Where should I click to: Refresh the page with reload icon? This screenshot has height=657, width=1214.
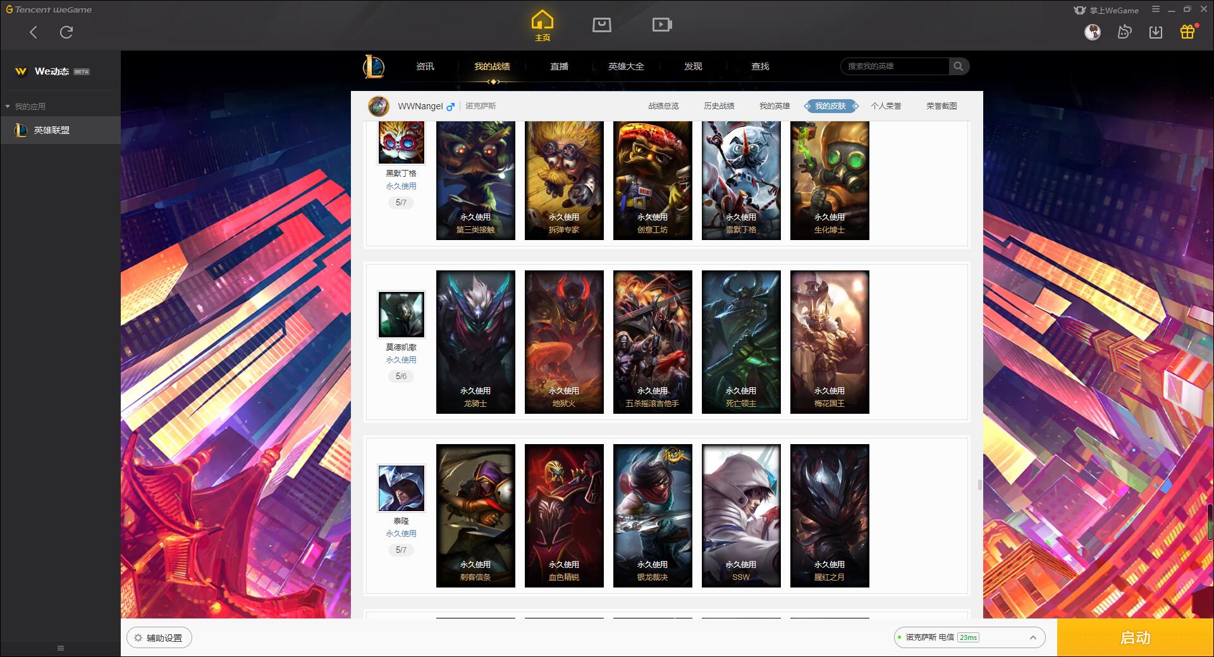66,32
